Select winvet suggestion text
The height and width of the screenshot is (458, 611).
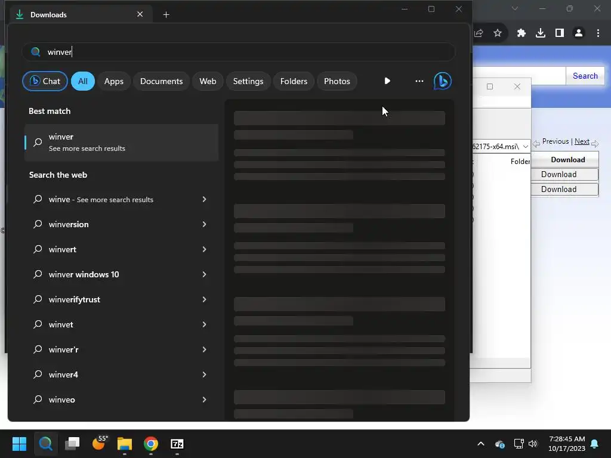tap(61, 324)
